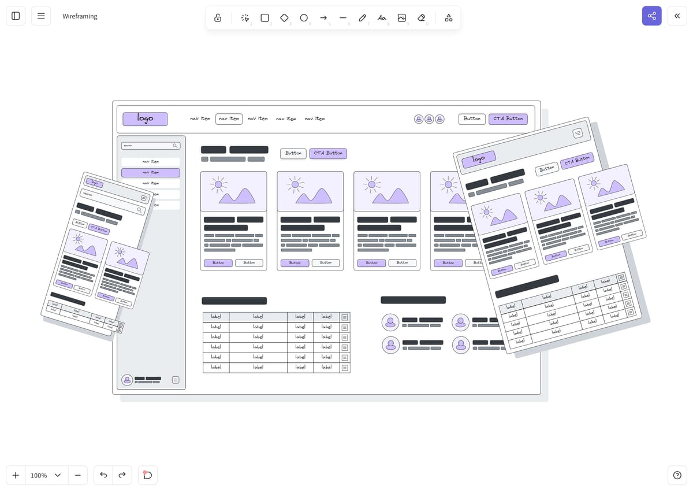Click the hamburger icon in tablet wireframe
Image resolution: width=693 pixels, height=493 pixels.
577,134
